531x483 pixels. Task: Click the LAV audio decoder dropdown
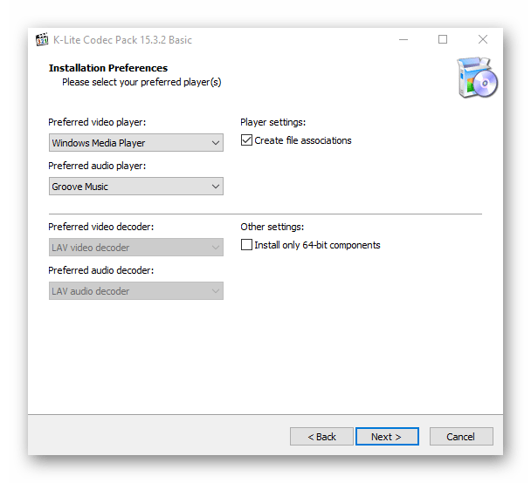(x=135, y=290)
